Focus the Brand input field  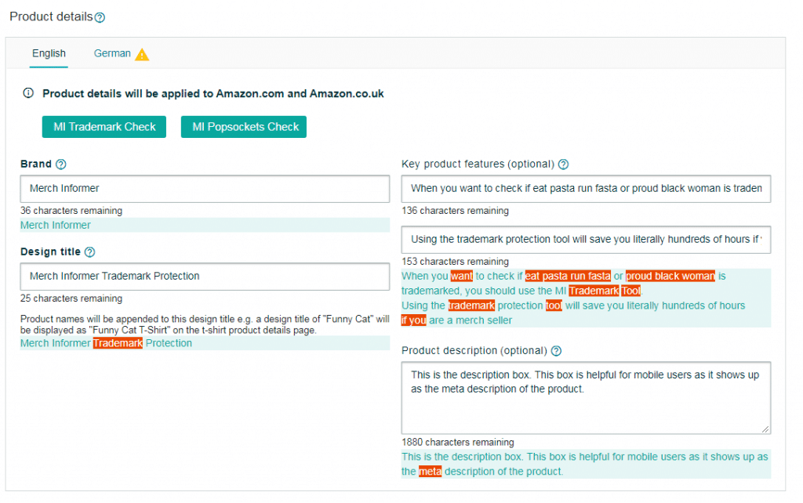tap(205, 189)
